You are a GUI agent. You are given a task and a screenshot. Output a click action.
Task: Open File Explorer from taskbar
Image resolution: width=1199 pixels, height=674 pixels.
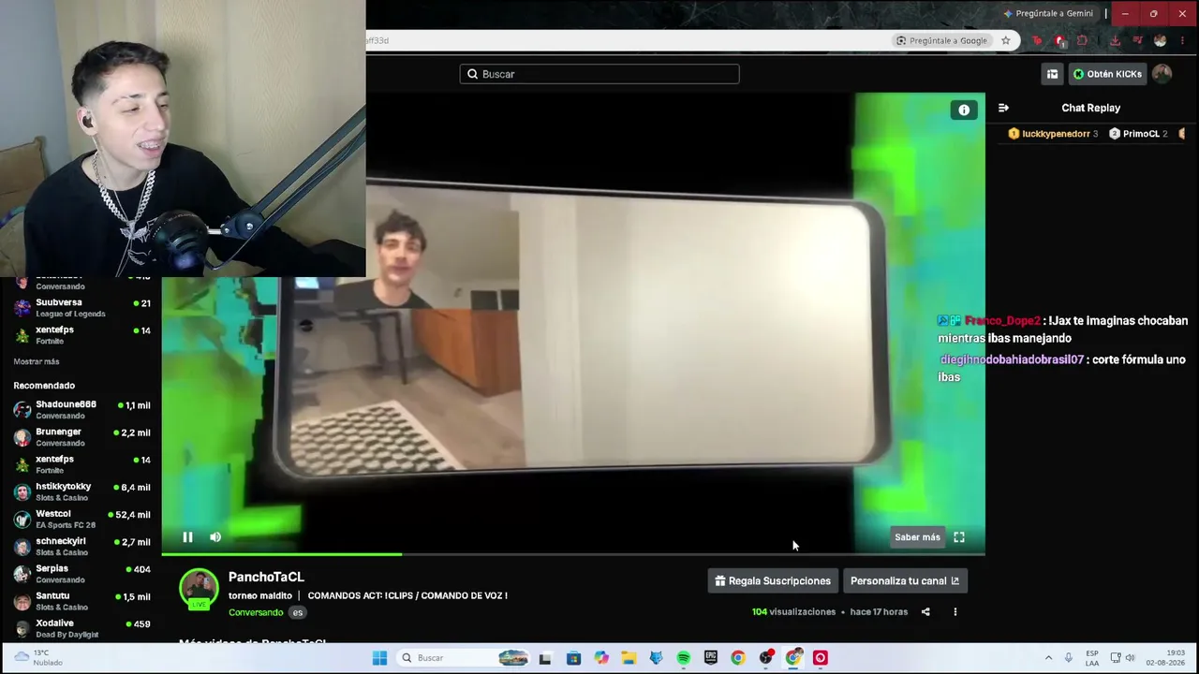tap(629, 658)
